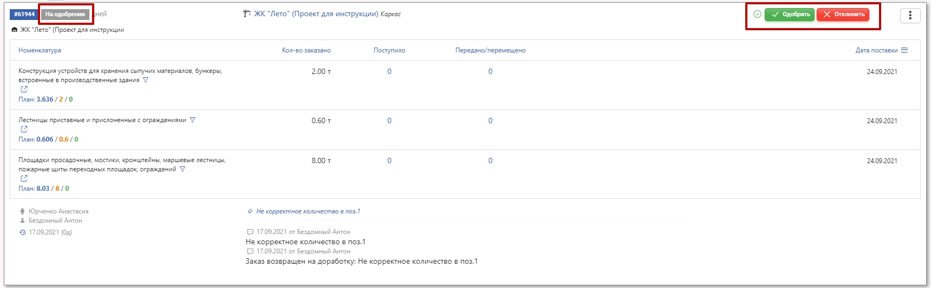Click plan value 3.636 in first item
The height and width of the screenshot is (288, 931).
click(45, 99)
